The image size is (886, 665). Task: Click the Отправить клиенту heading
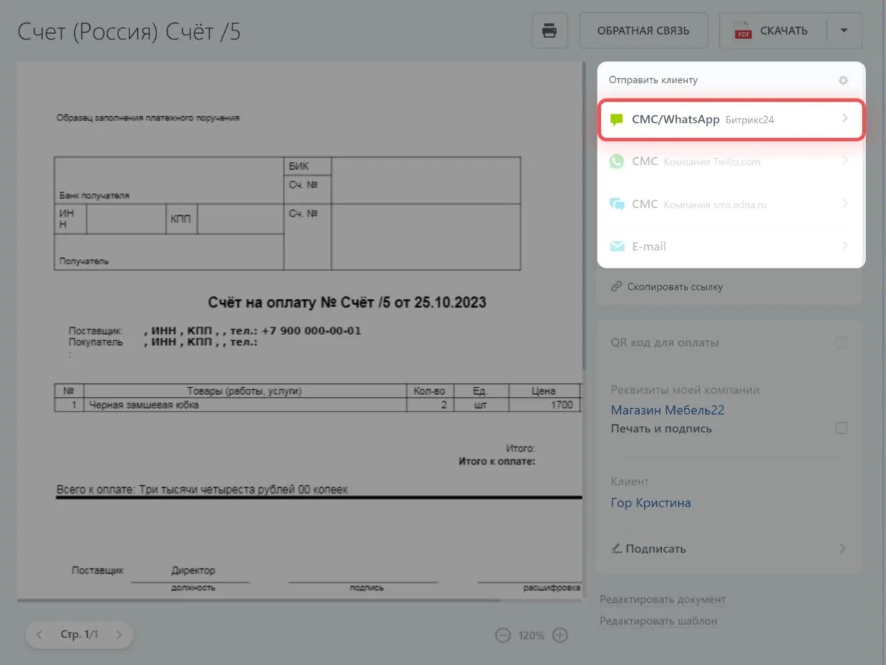point(653,80)
